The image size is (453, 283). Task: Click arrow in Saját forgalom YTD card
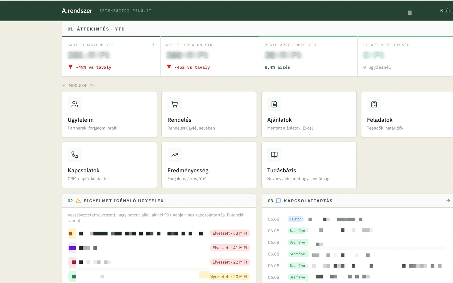(x=152, y=45)
